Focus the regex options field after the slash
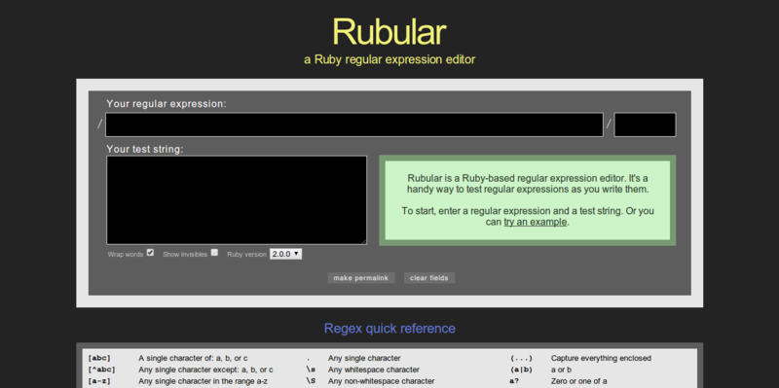This screenshot has height=388, width=779. (645, 124)
